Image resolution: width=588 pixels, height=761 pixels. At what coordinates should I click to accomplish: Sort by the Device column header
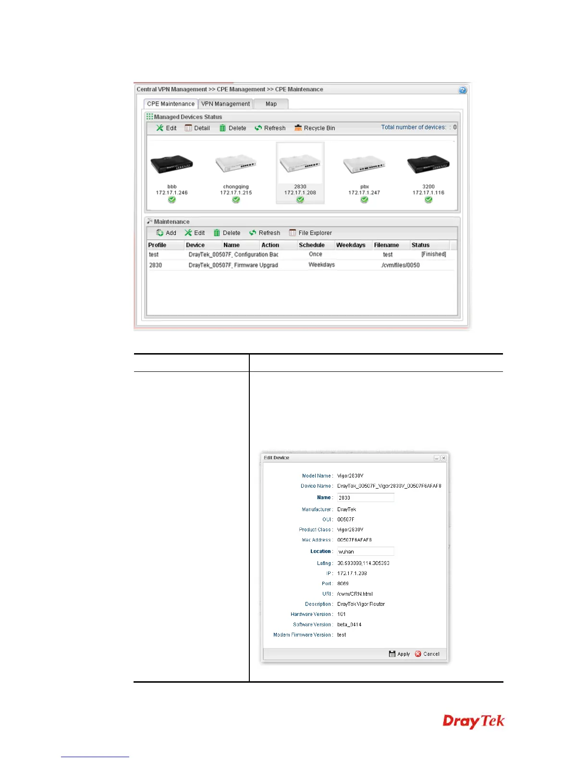pos(203,245)
